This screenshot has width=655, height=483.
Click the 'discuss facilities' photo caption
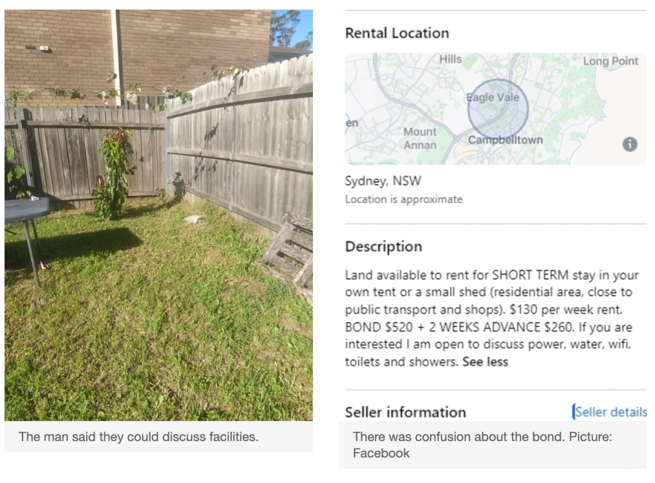138,437
